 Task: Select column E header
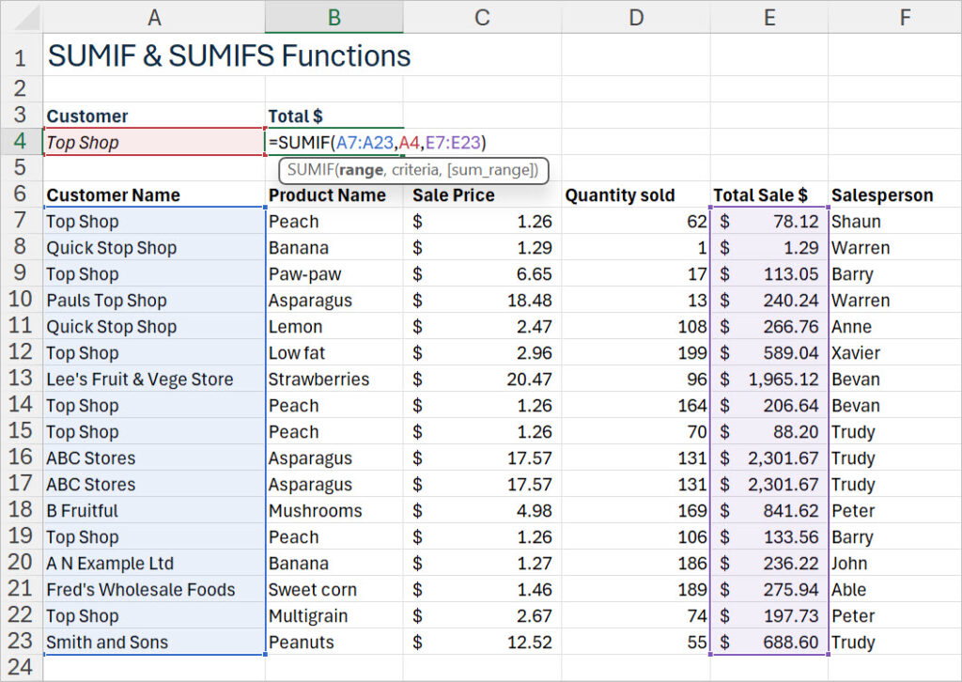coord(768,16)
